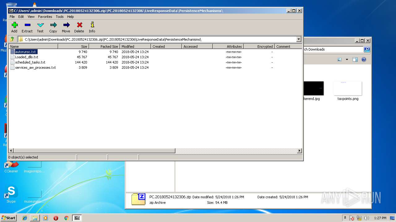Viewport: 396px width, 222px height.
Task: Click the horizontal scrollbar thumb in 7-Zip
Action: point(94,151)
